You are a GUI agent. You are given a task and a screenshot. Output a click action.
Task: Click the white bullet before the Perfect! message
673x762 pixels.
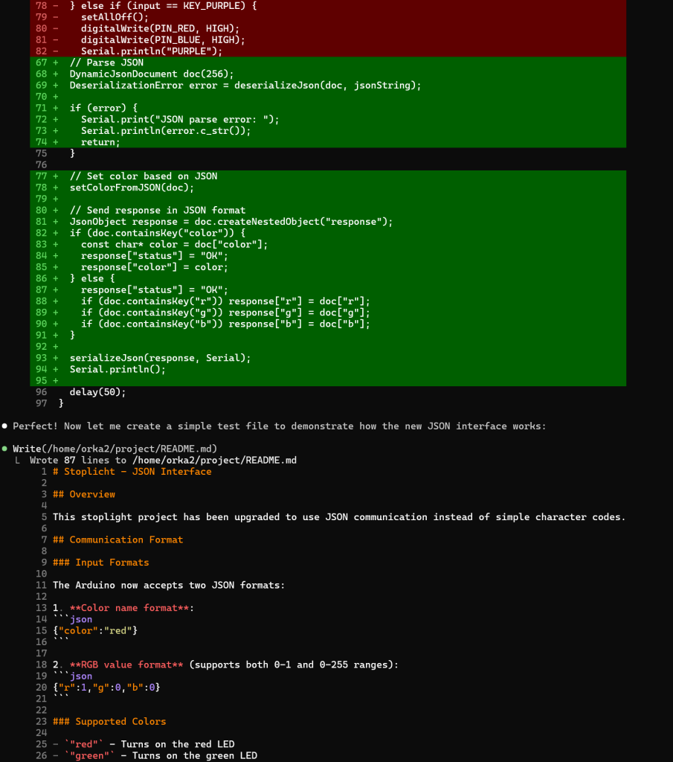click(5, 426)
